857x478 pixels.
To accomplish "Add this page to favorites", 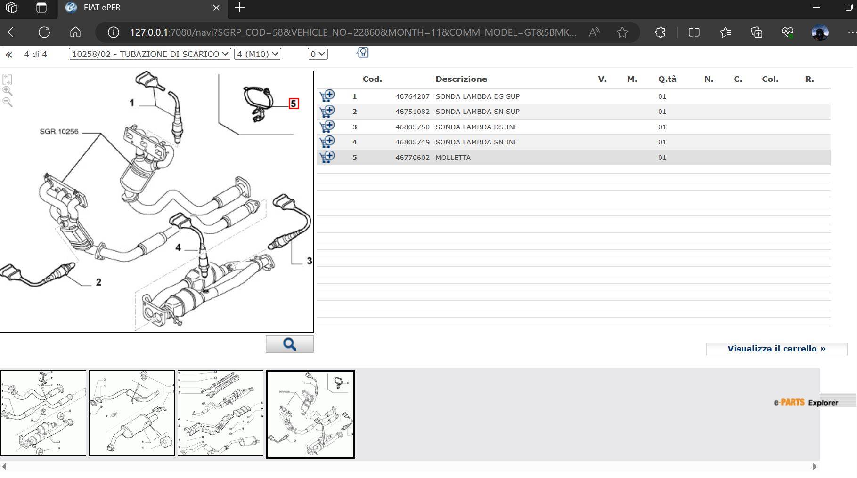I will tap(622, 32).
